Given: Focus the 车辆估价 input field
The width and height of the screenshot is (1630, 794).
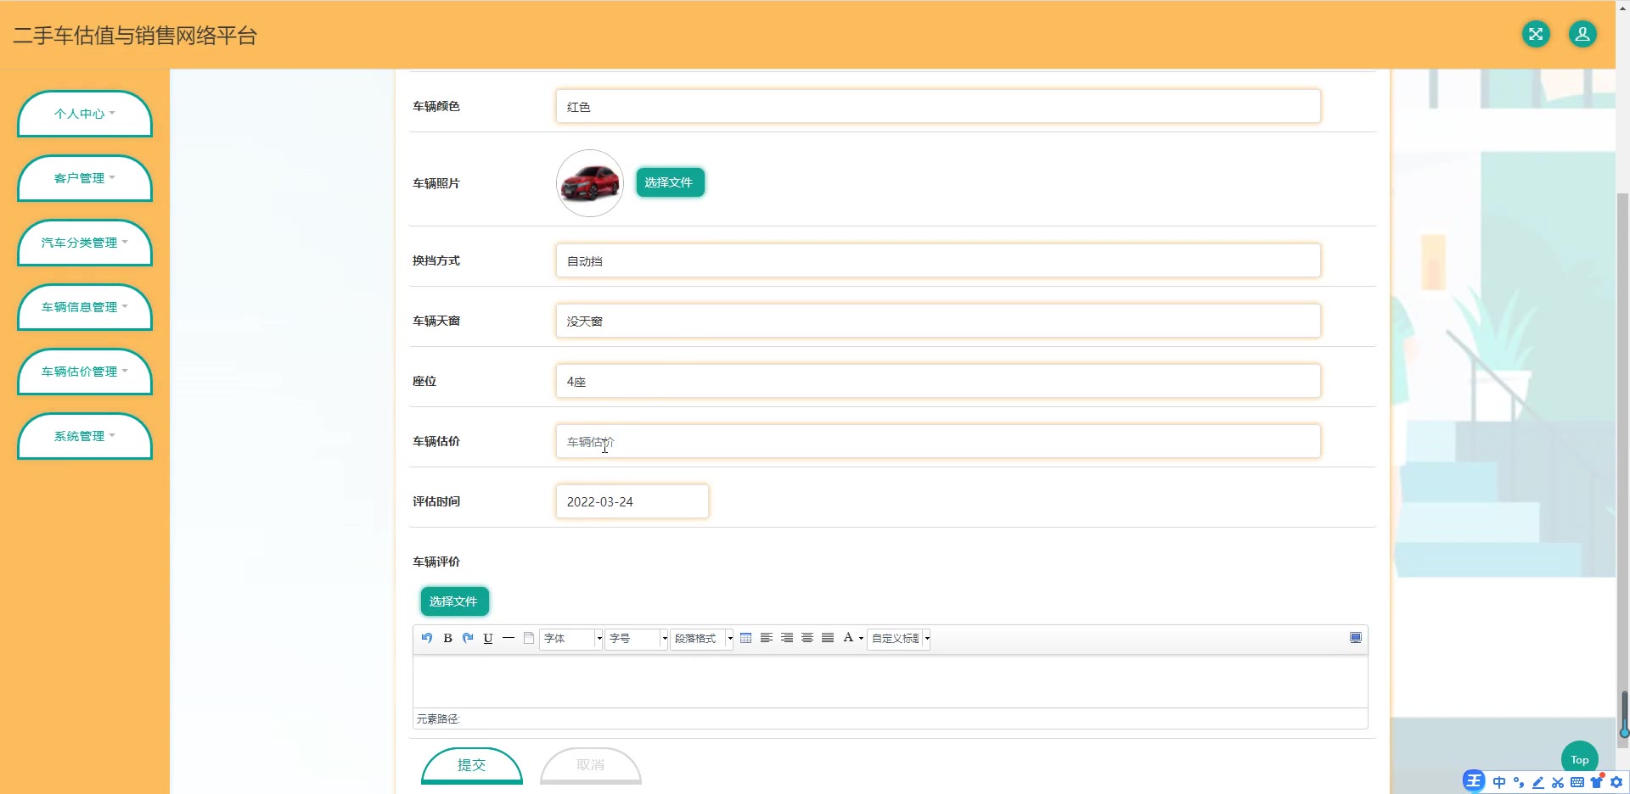Looking at the screenshot, I should pos(937,442).
